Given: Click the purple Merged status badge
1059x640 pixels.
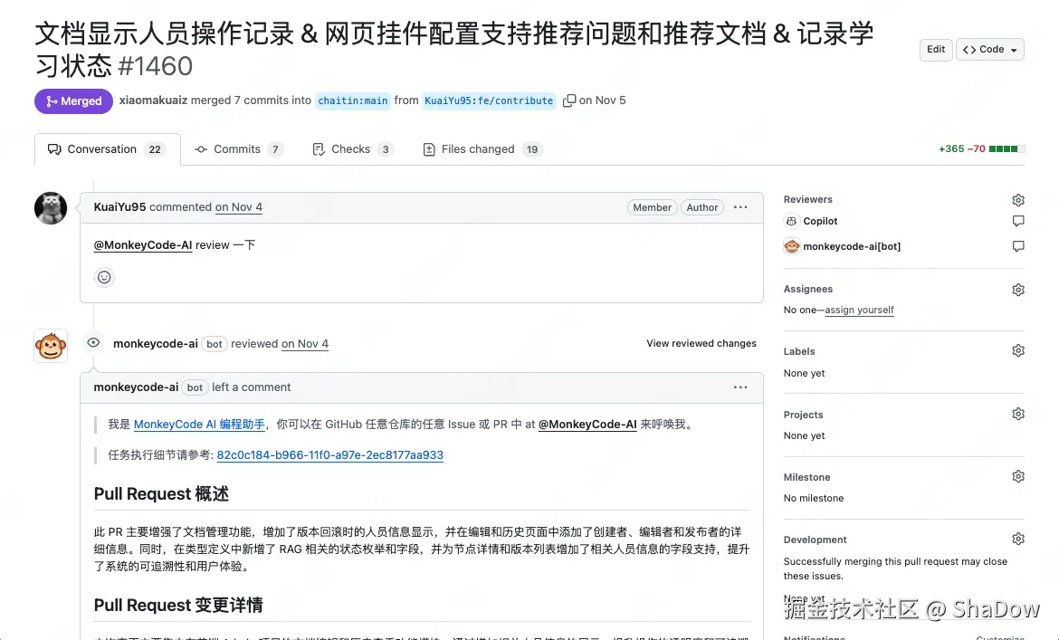Looking at the screenshot, I should [73, 101].
